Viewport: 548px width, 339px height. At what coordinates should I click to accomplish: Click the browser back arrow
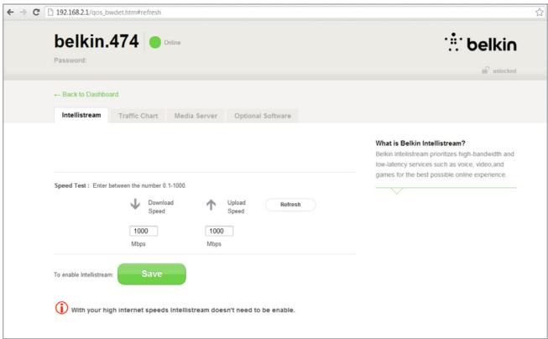[x=10, y=13]
